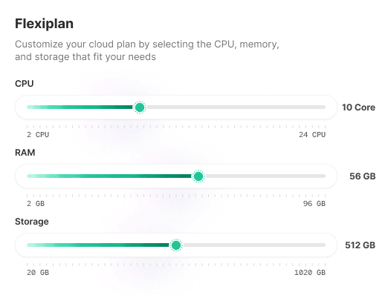This screenshot has height=295, width=391.
Task: Click the 2 GB minimum RAM label
Action: pyautogui.click(x=36, y=204)
